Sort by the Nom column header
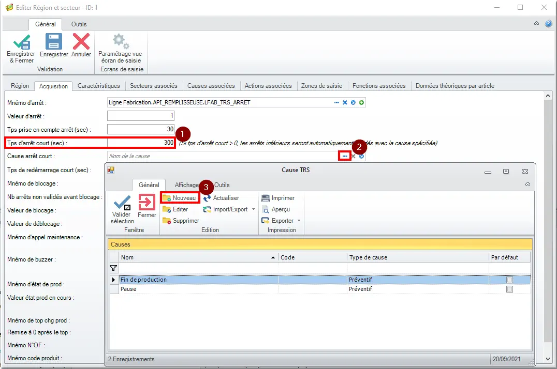Viewport: 557px width, 369px height. coord(198,257)
